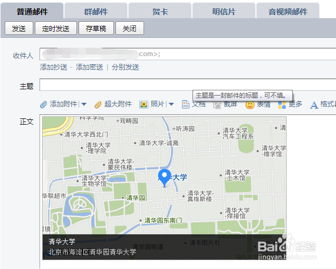Select the 贺卡 tab
This screenshot has height=269, width=336.
pyautogui.click(x=160, y=11)
